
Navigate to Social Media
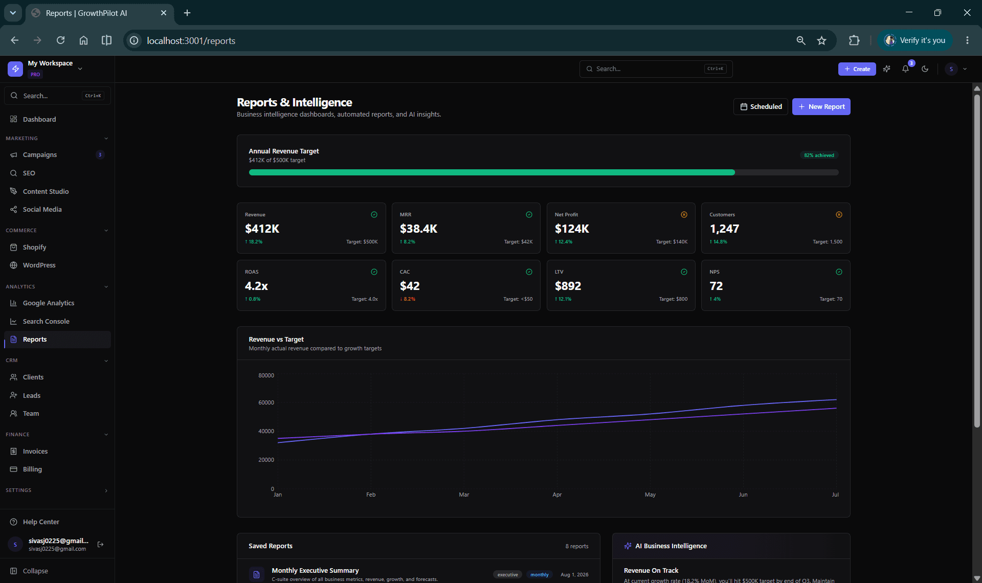pyautogui.click(x=57, y=209)
